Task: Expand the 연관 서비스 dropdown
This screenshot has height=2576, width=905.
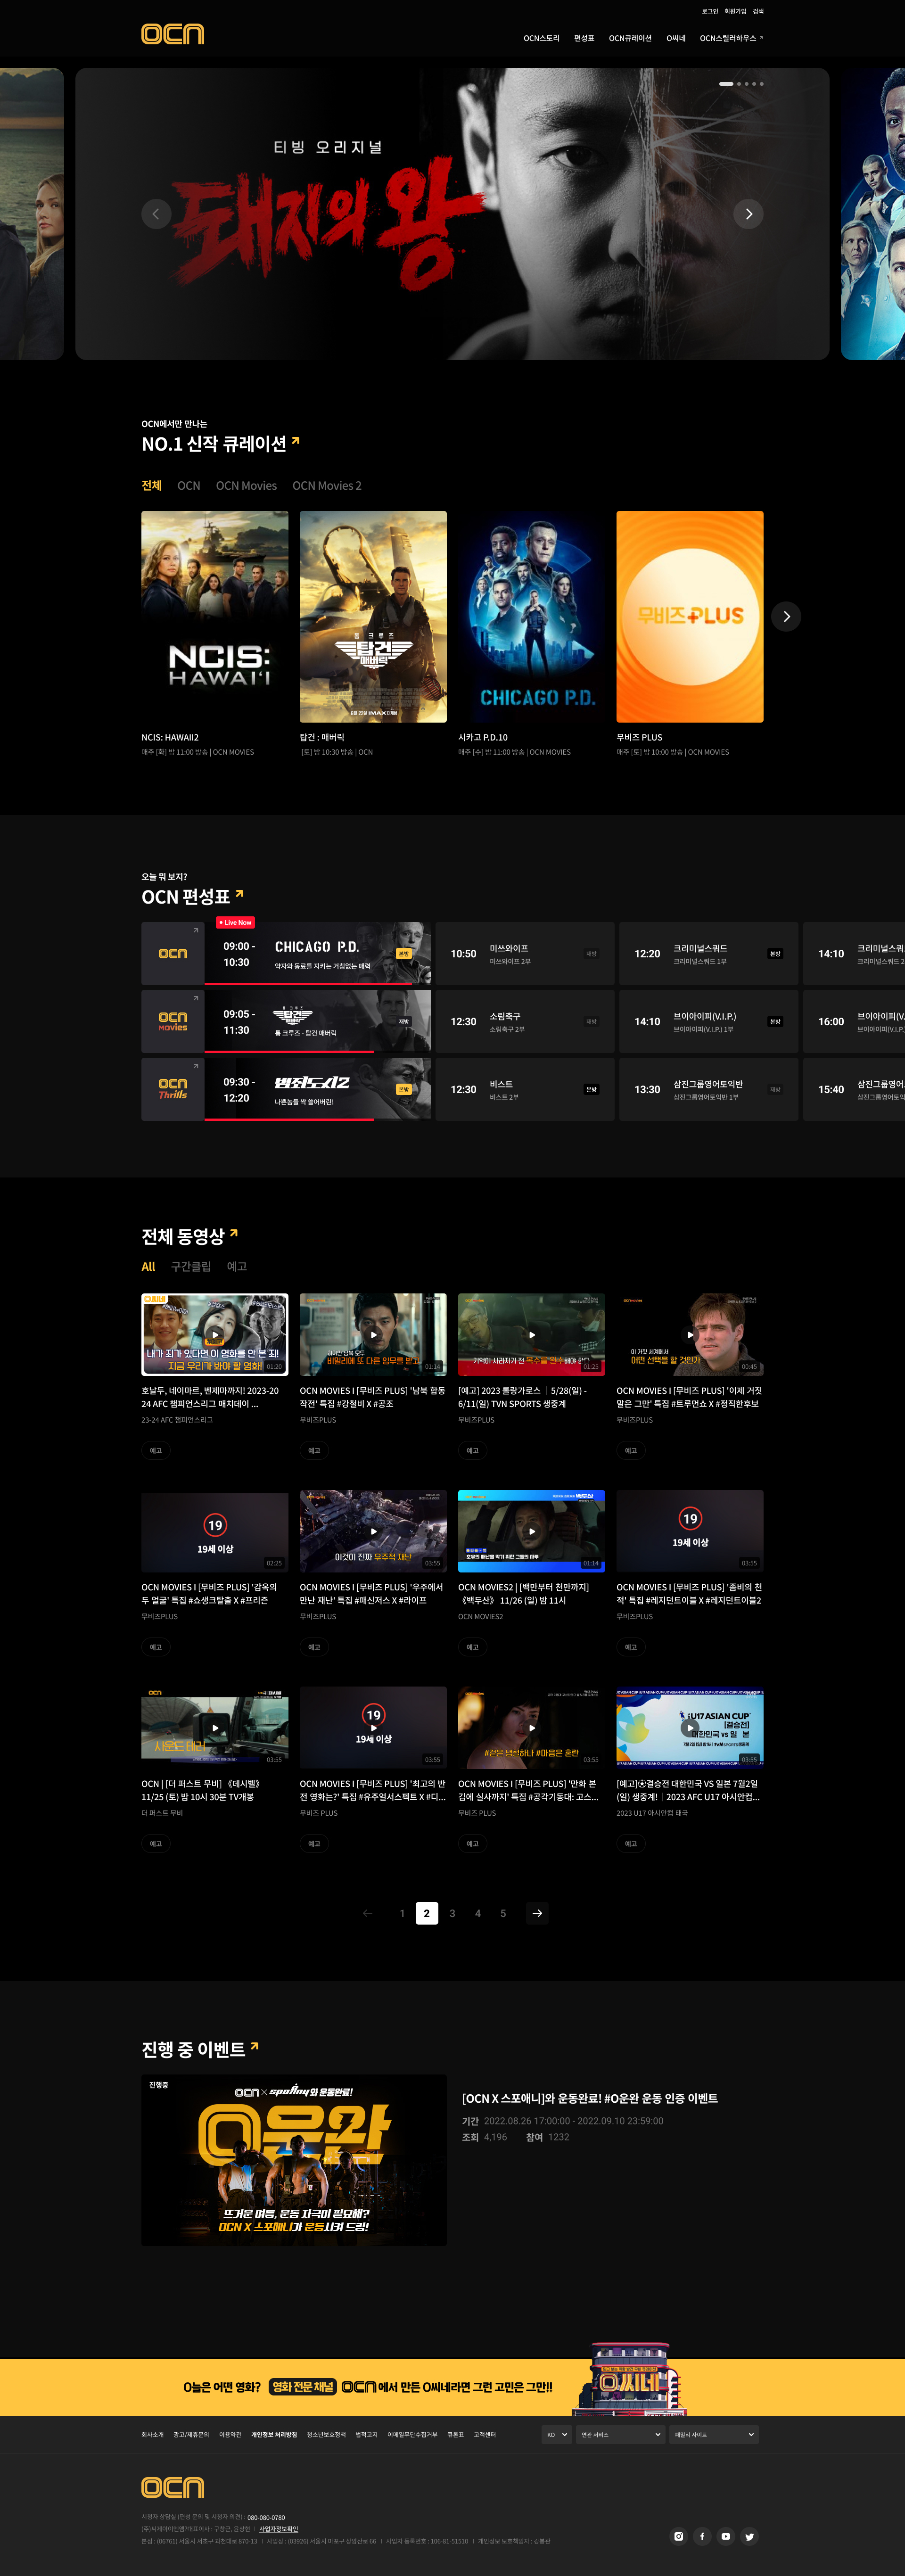Action: click(x=620, y=2434)
